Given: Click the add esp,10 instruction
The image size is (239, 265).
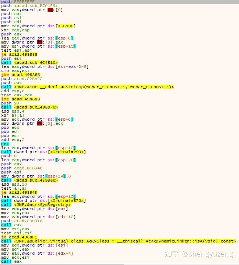Looking at the screenshot, I should [x=14, y=184].
